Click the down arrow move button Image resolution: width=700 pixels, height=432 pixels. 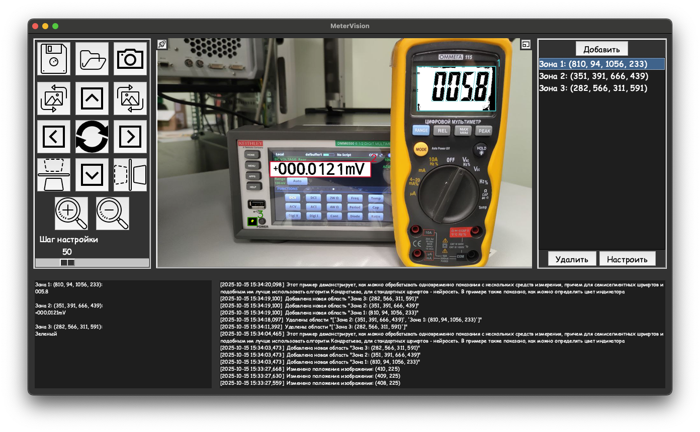click(x=92, y=175)
